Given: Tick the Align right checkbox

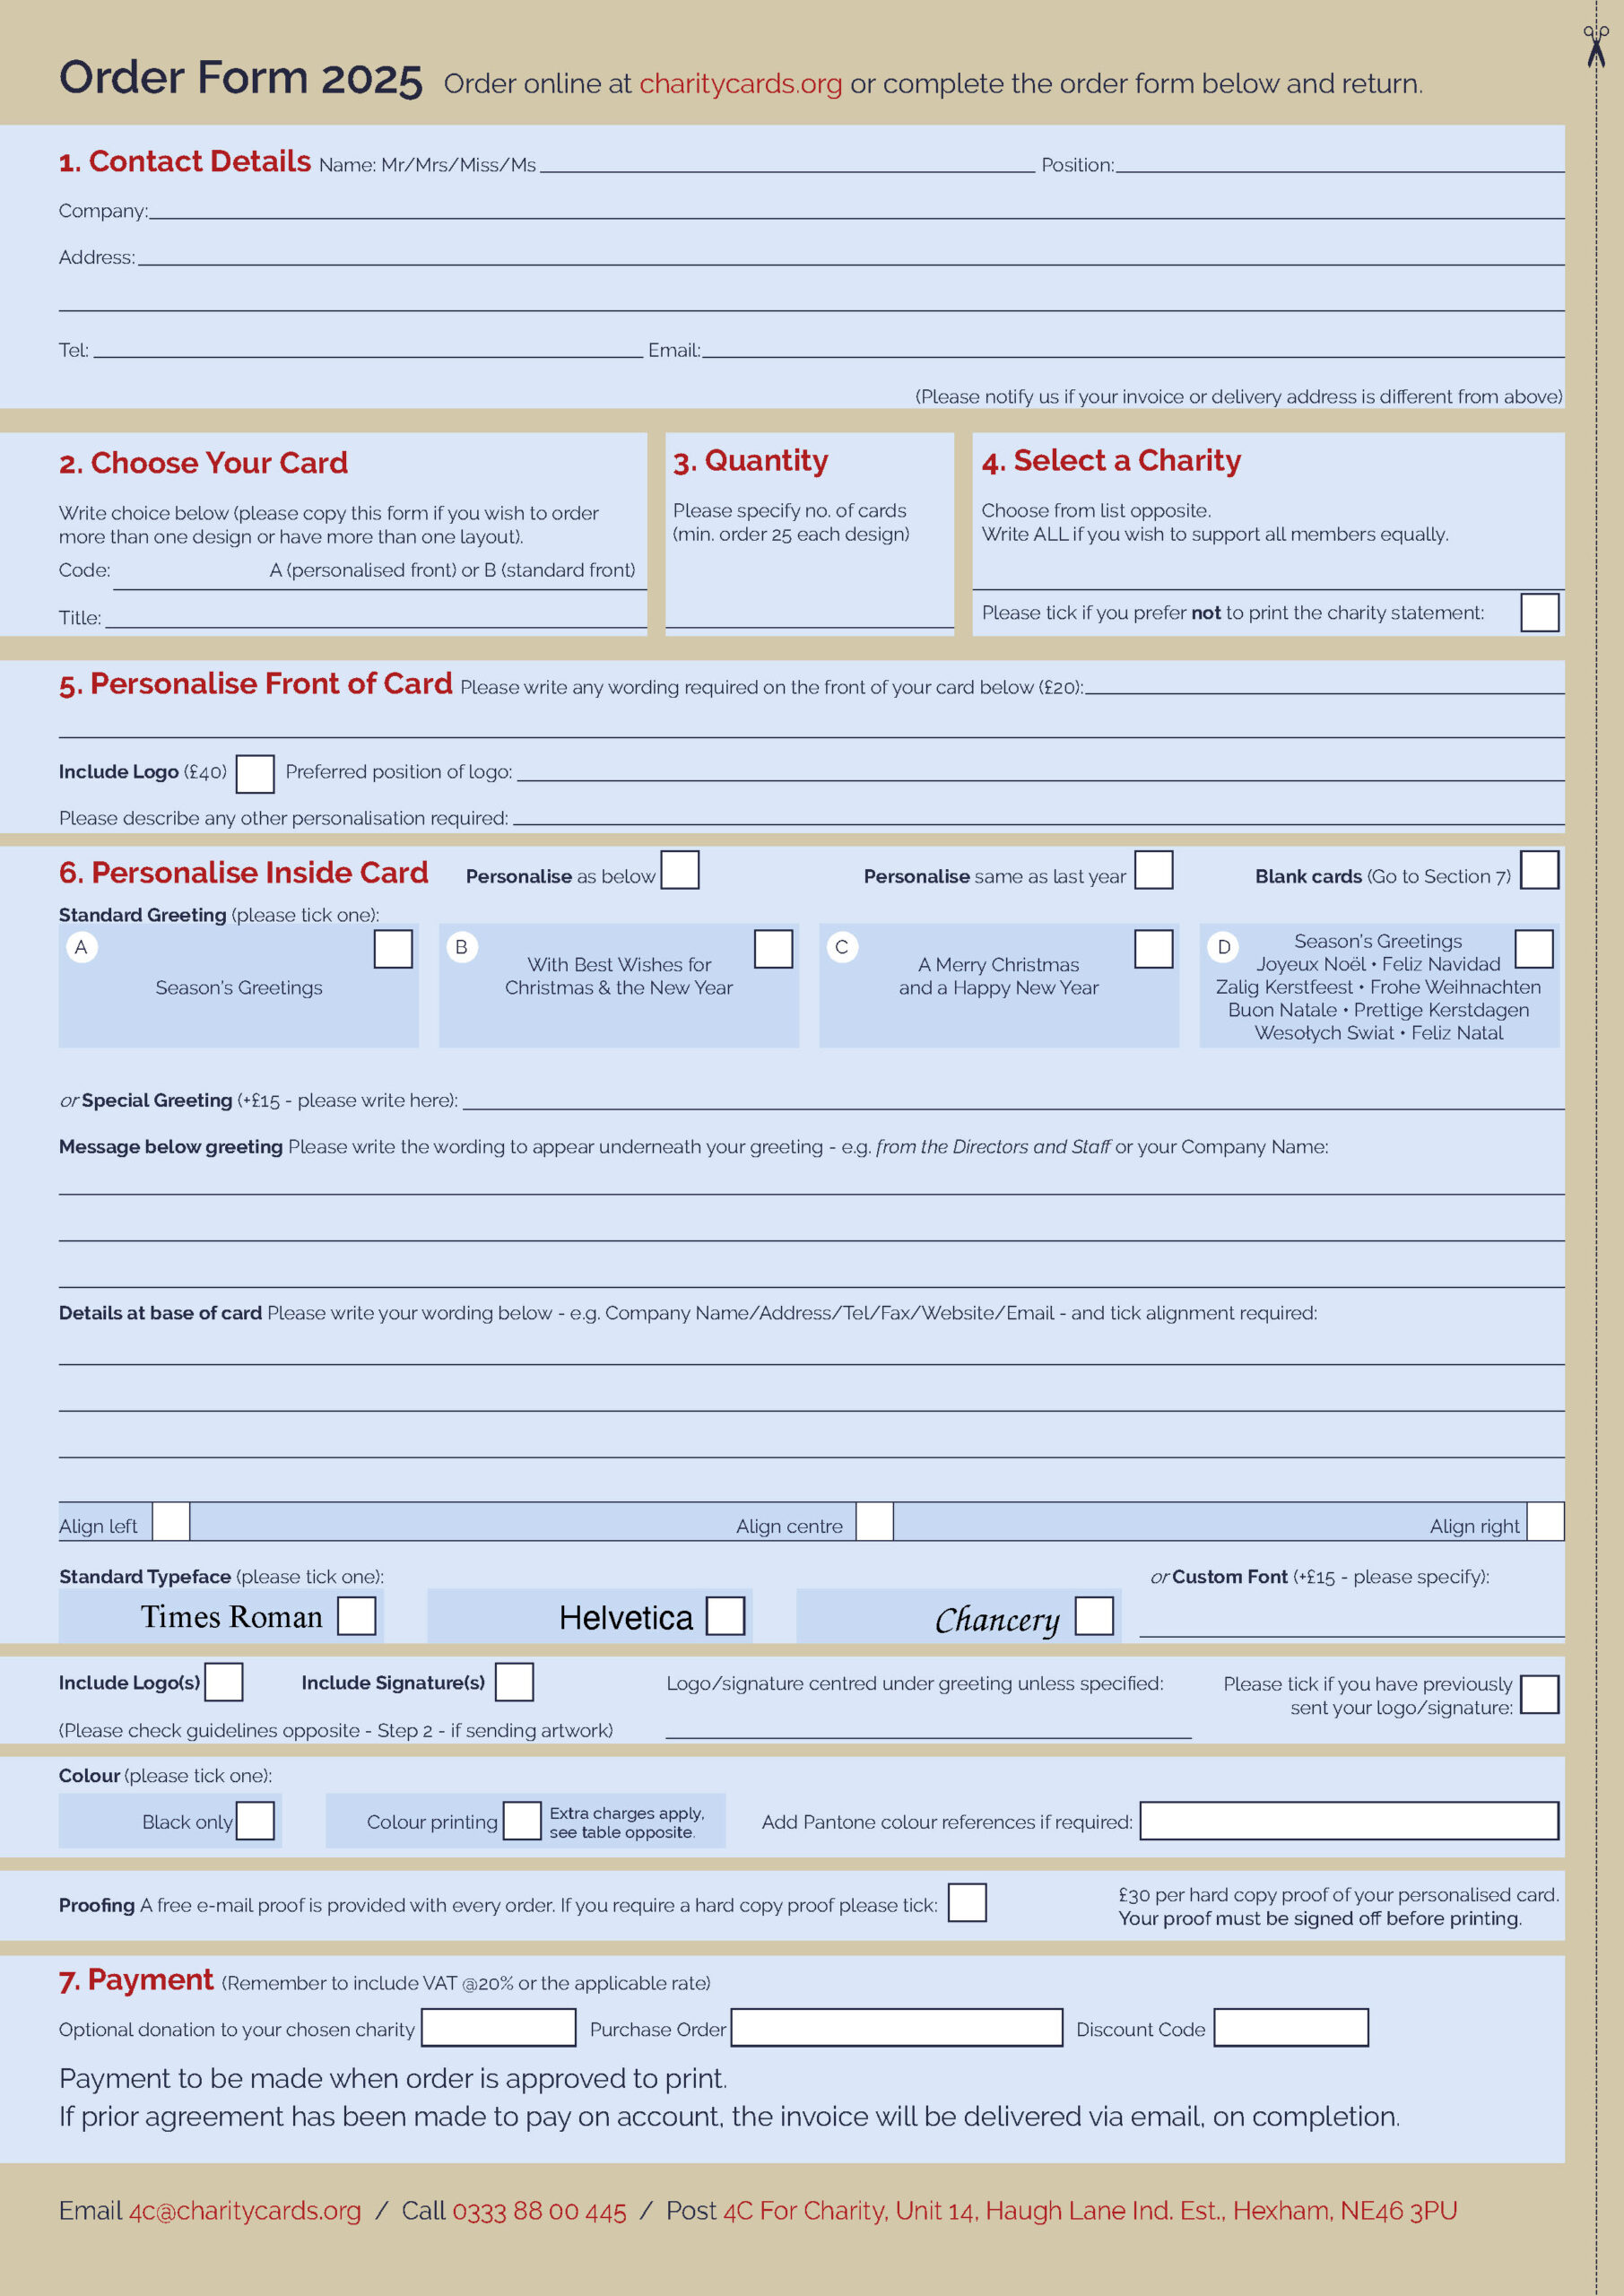Looking at the screenshot, I should pos(1546,1521).
